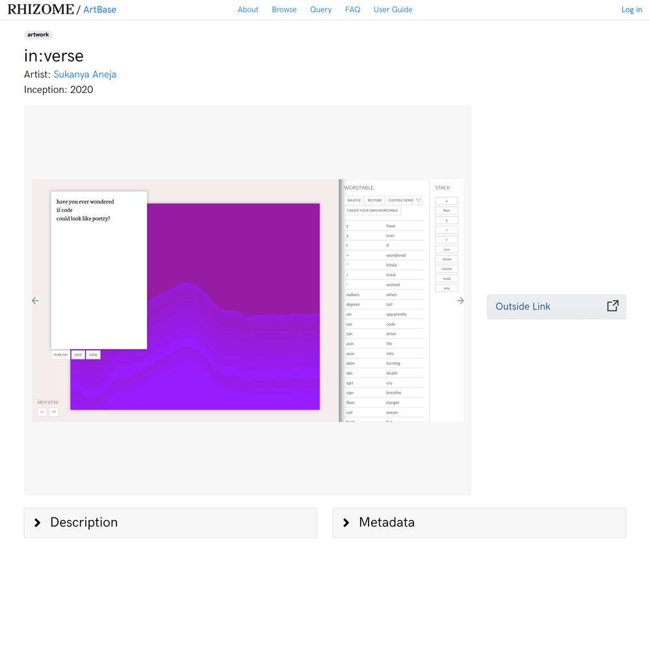The width and height of the screenshot is (650, 650).
Task: Open the ArtBase link
Action: coord(100,10)
